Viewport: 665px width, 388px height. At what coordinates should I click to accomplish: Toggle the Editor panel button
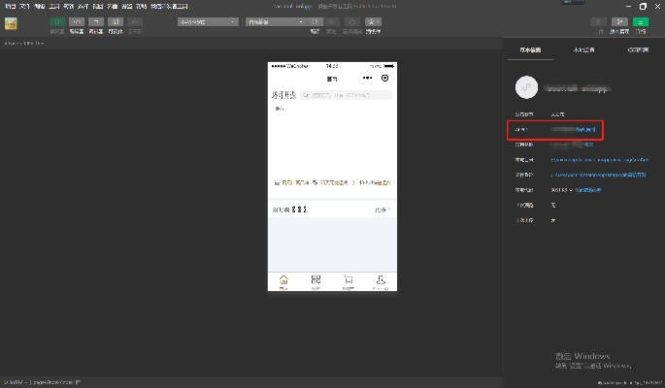click(76, 20)
